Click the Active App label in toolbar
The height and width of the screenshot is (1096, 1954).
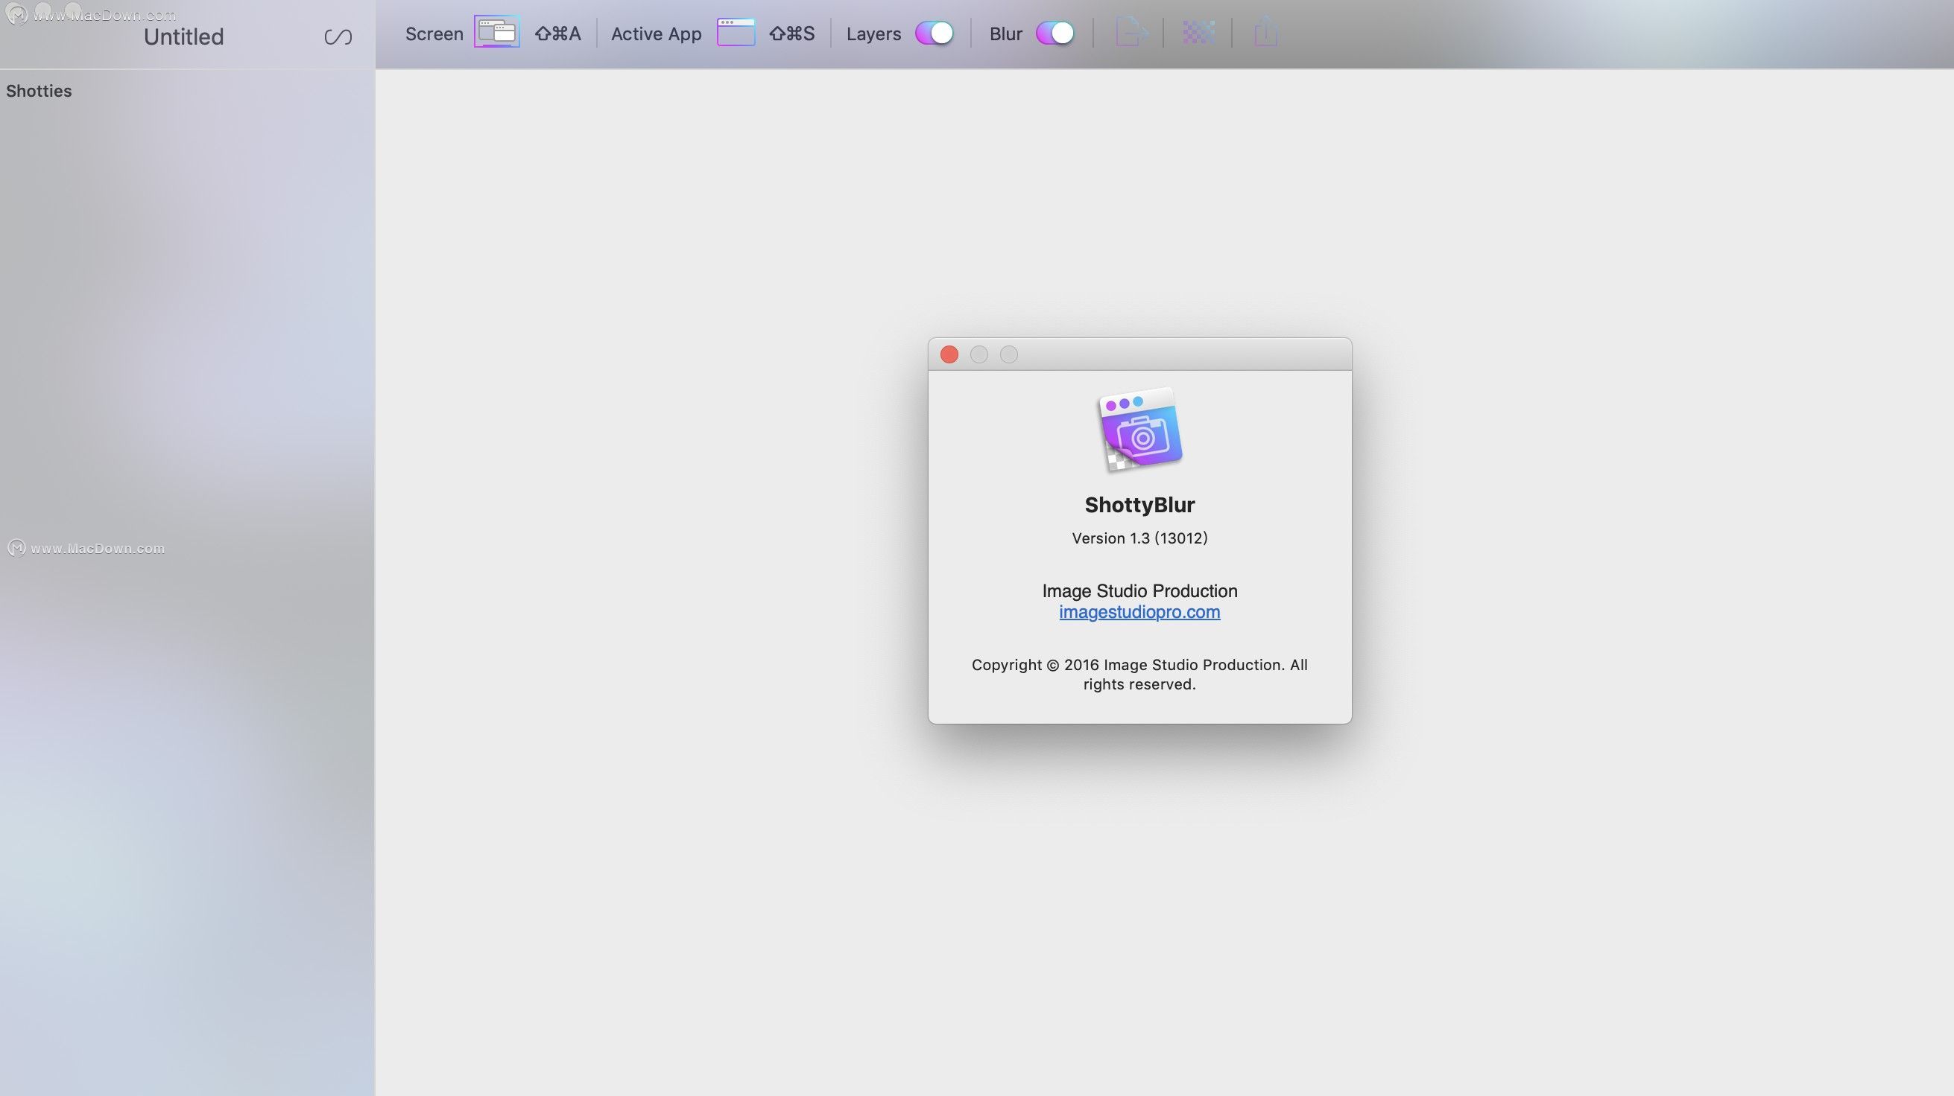656,34
